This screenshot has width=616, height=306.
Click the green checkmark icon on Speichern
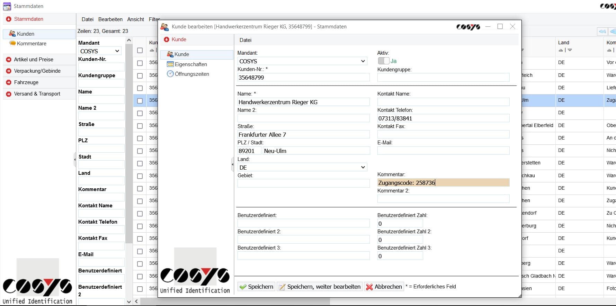pyautogui.click(x=243, y=287)
